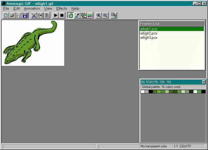Open the Animation menu
This screenshot has width=208, height=150.
pos(32,8)
